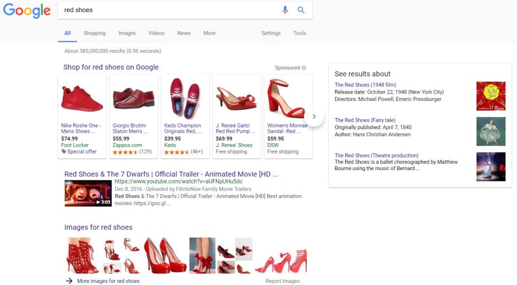517x285 pixels.
Task: Click the red Monrae sandal image
Action: pos(286,98)
